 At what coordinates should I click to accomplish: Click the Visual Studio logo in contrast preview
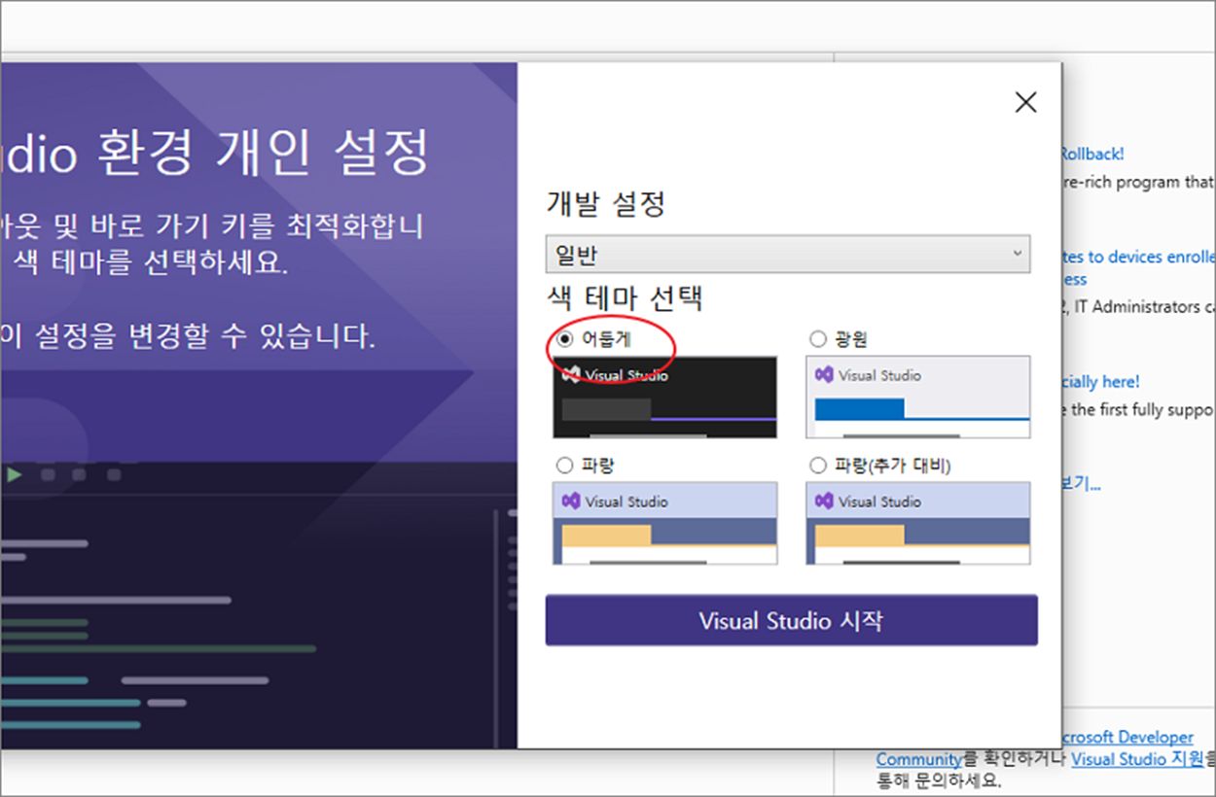click(x=824, y=502)
